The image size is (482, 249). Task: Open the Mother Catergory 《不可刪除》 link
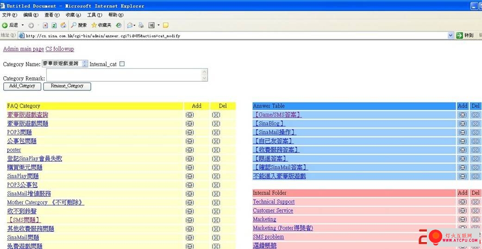tap(45, 203)
